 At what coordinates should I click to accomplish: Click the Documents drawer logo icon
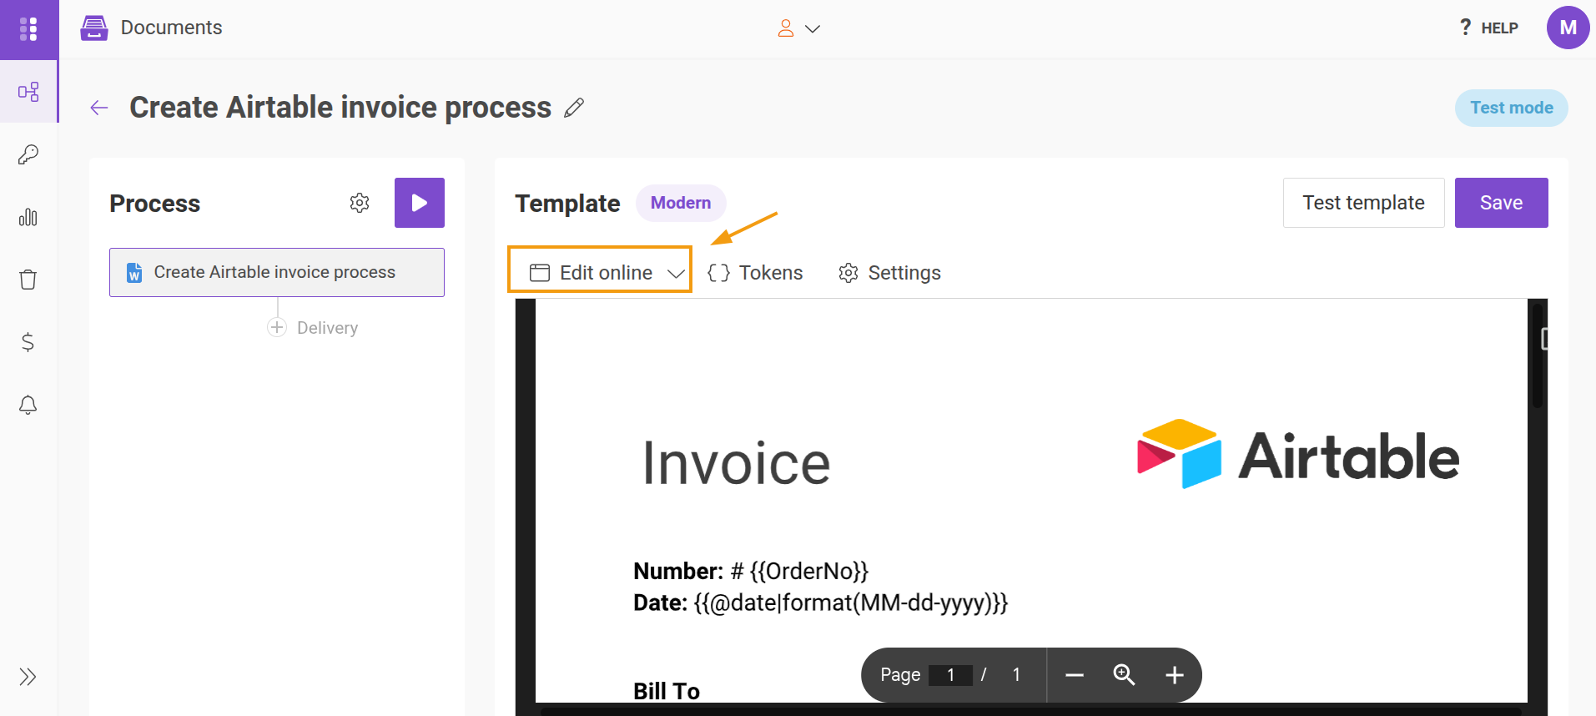click(94, 28)
